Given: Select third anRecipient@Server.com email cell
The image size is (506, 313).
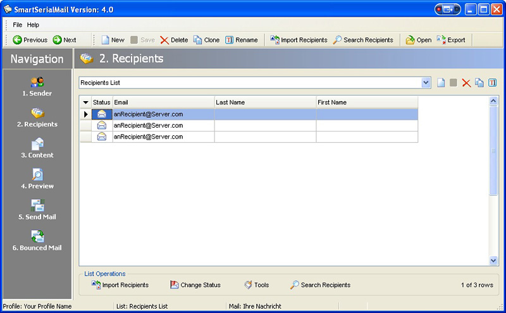Looking at the screenshot, I should pyautogui.click(x=163, y=137).
